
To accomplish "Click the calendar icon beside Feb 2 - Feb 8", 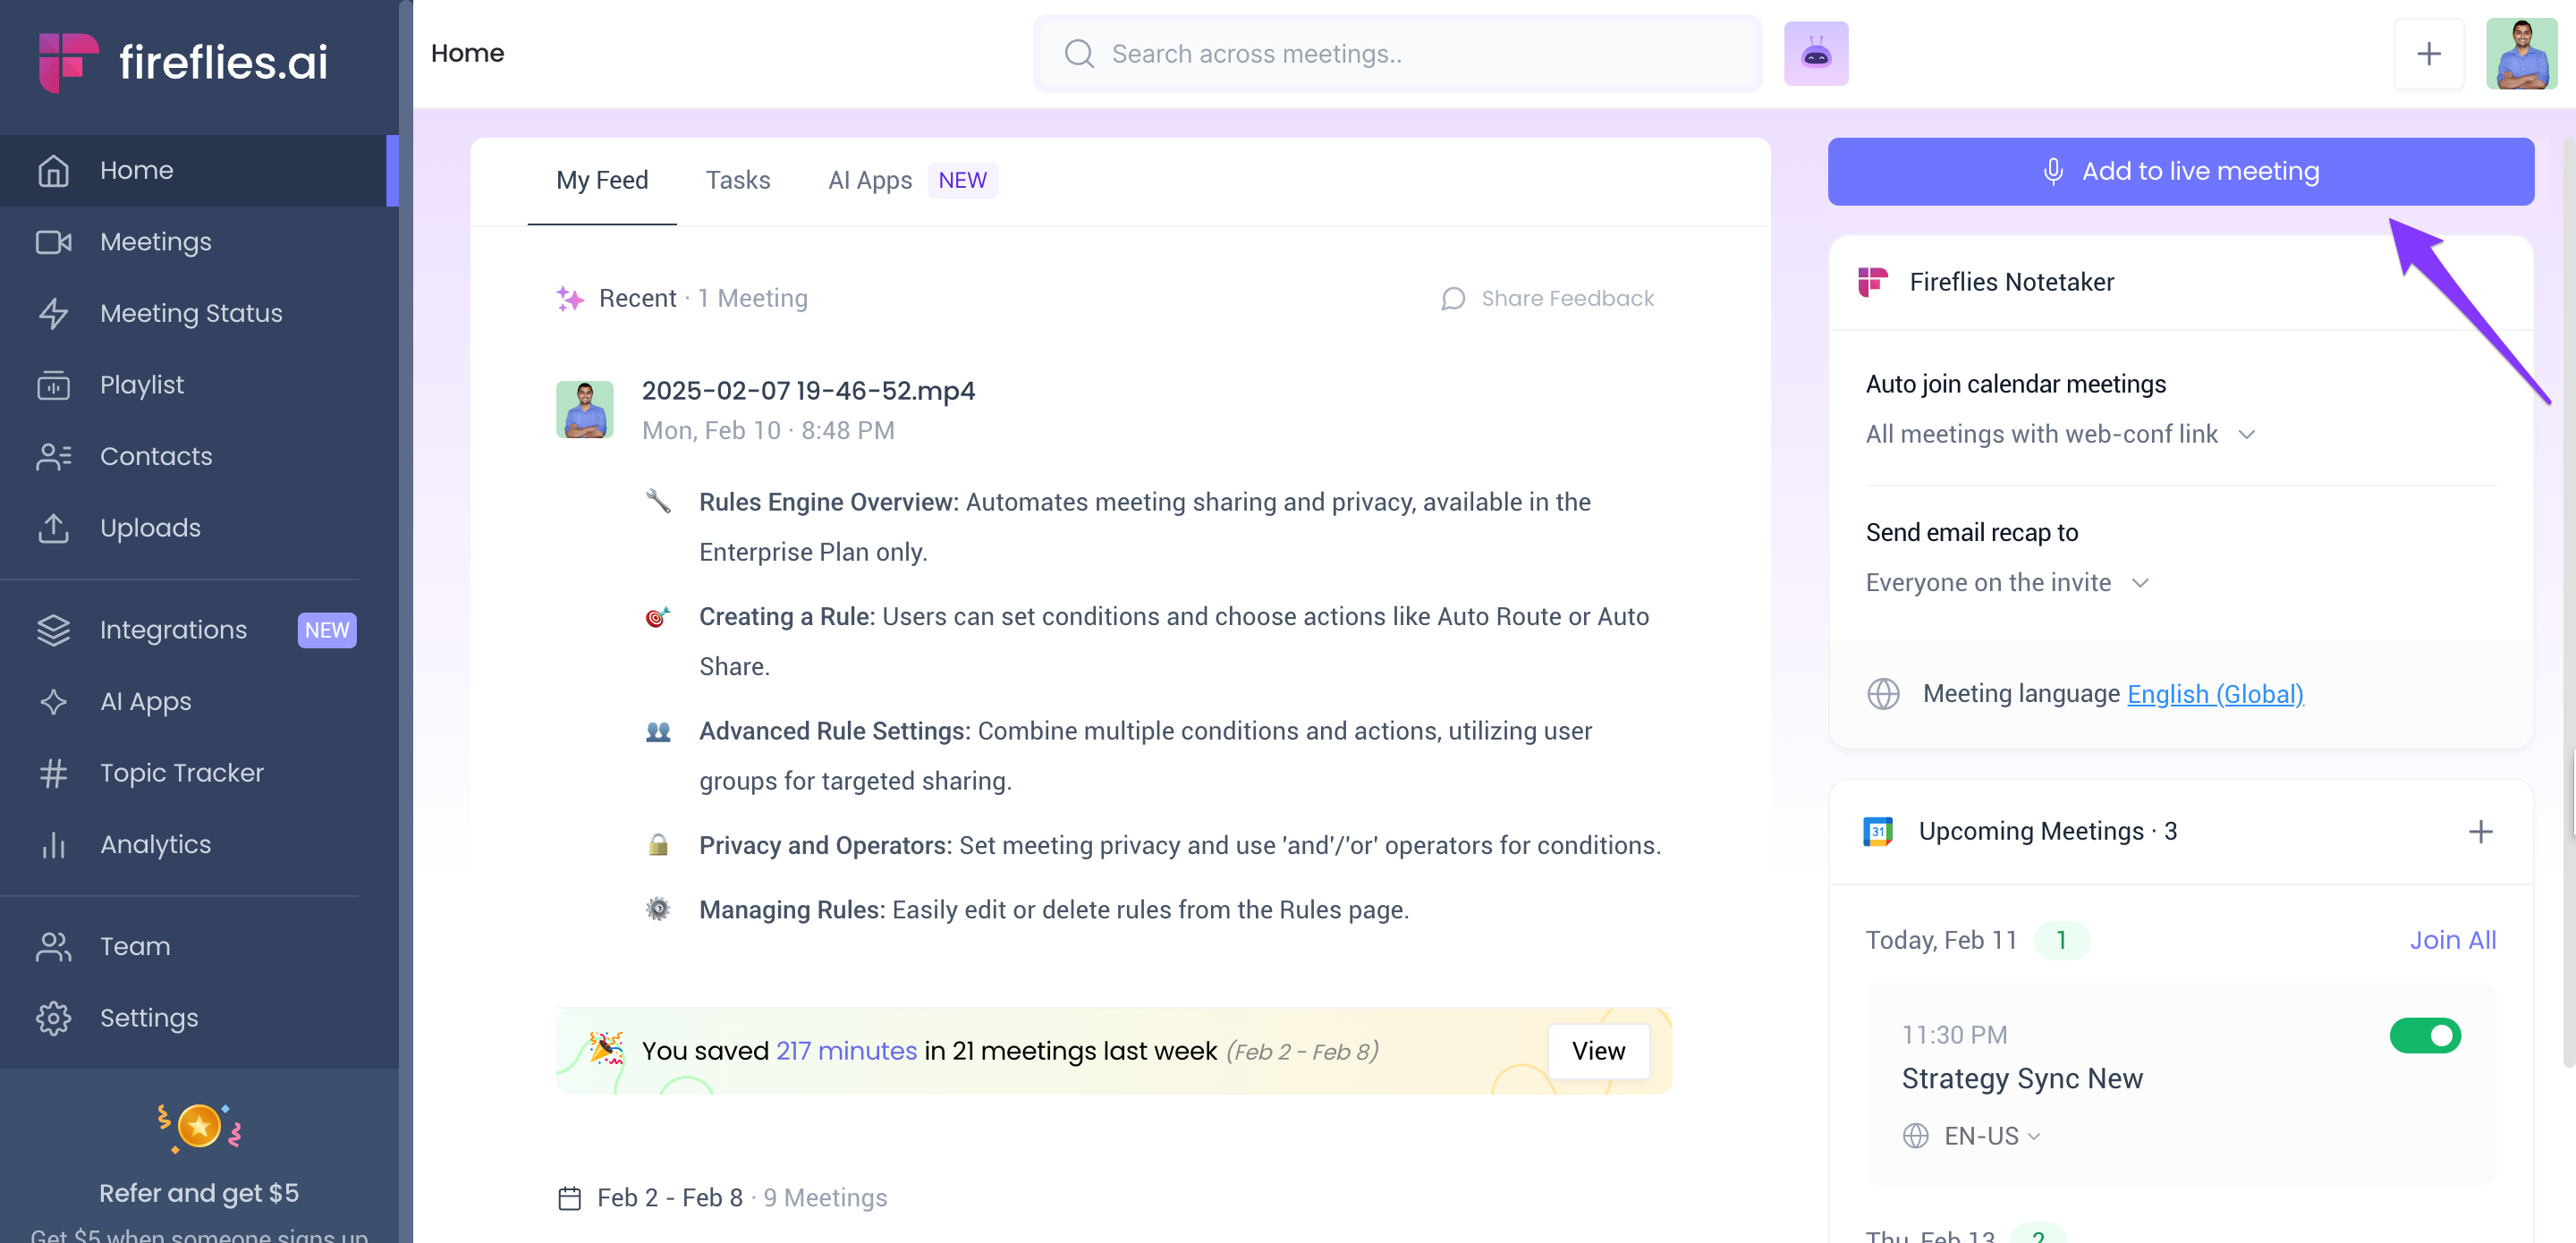I will (569, 1198).
